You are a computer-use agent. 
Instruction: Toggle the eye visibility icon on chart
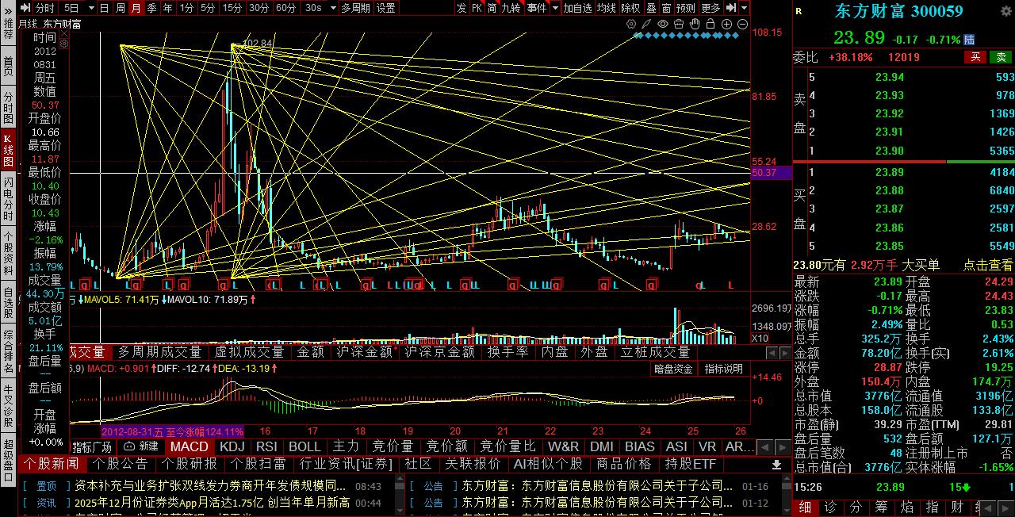[663, 24]
